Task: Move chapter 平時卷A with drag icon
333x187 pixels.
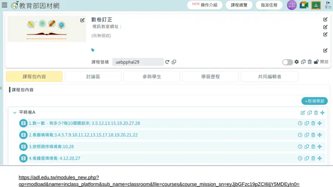Action: coord(322,113)
